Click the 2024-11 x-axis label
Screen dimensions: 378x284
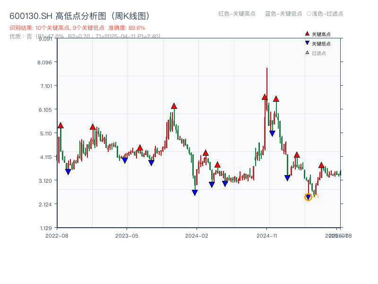266,236
